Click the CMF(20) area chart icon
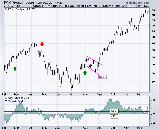The image size is (159, 130). (6, 98)
